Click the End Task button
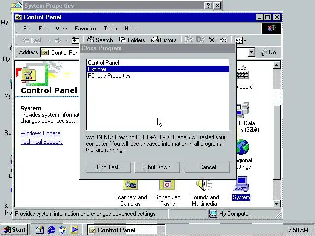The height and width of the screenshot is (236, 315). (108, 167)
